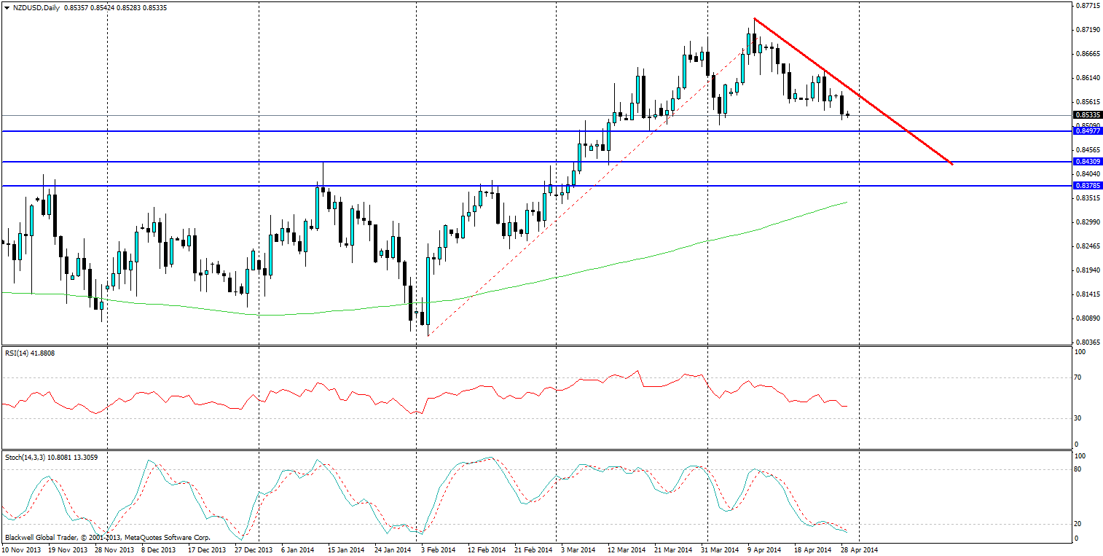This screenshot has height=556, width=1103.
Task: Click the 0.87190 price axis label
Action: tap(1088, 30)
